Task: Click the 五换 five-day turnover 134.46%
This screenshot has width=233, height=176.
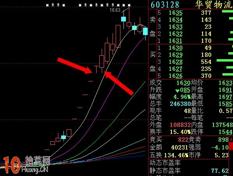Action: pyautogui.click(x=176, y=155)
